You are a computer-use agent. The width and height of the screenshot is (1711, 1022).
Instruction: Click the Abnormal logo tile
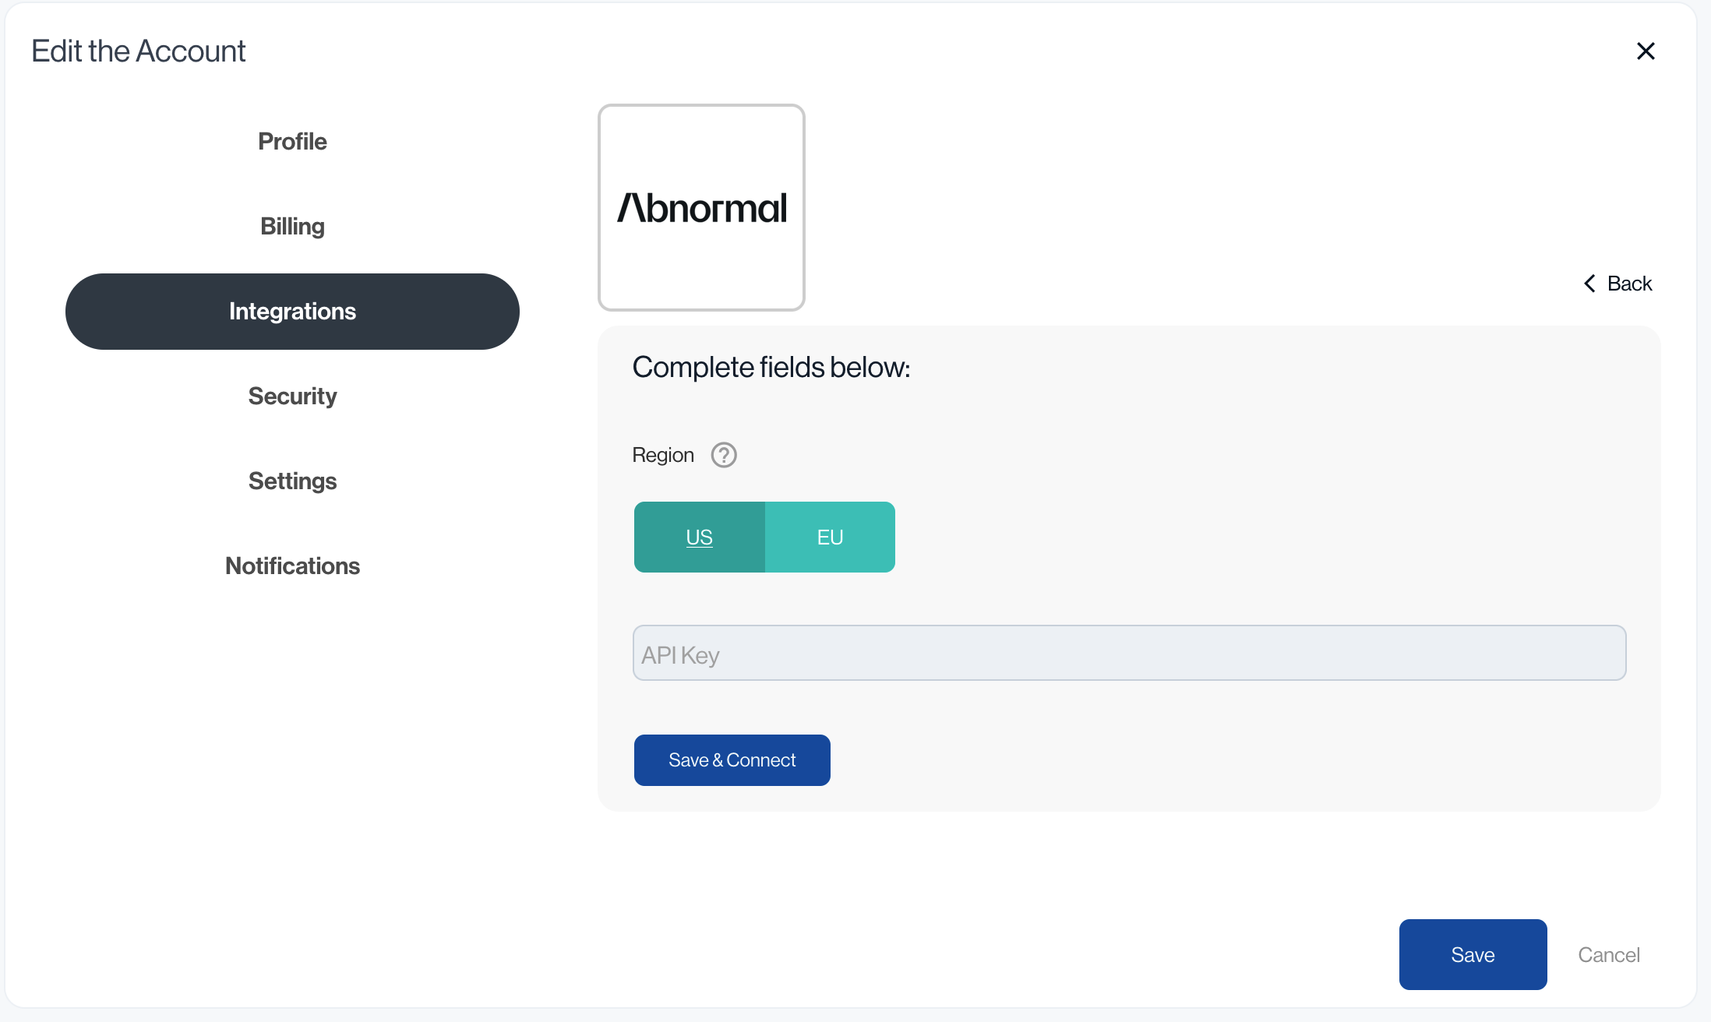(701, 207)
